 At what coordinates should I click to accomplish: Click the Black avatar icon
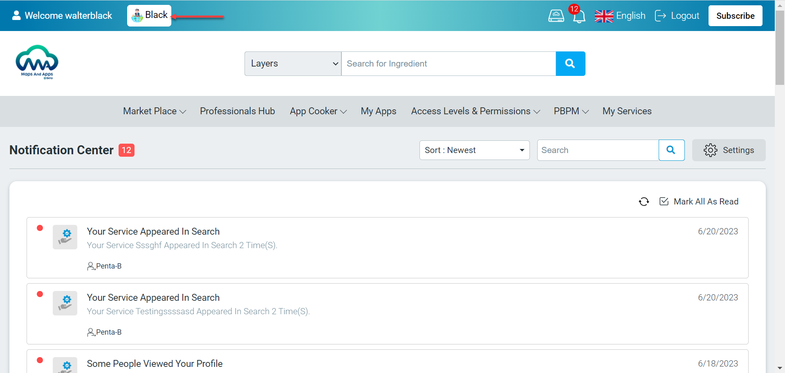[137, 16]
